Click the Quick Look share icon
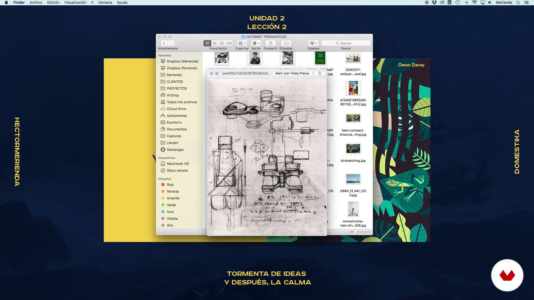Viewport: 534px width, 300px height. 320,73
